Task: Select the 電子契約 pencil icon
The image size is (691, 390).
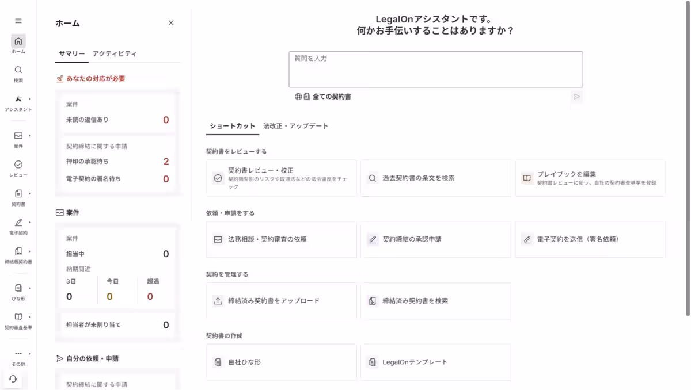Action: pyautogui.click(x=18, y=223)
